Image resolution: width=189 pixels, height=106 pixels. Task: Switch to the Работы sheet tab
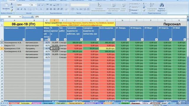(x=145, y=103)
